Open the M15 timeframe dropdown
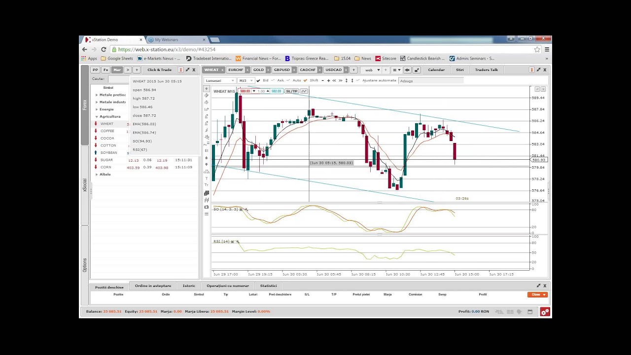This screenshot has width=631, height=355. (245, 80)
